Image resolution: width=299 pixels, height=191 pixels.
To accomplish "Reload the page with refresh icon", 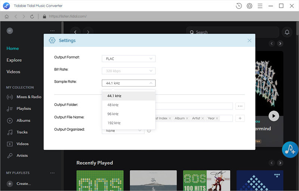I will 32,16.
